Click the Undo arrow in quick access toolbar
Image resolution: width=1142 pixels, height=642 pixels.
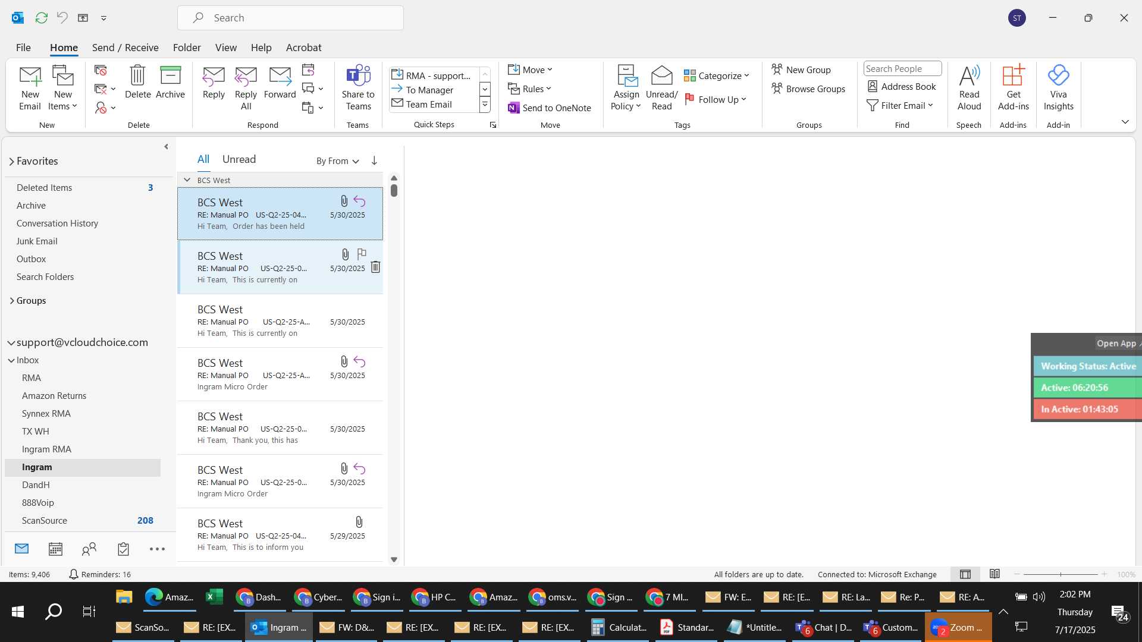62,18
